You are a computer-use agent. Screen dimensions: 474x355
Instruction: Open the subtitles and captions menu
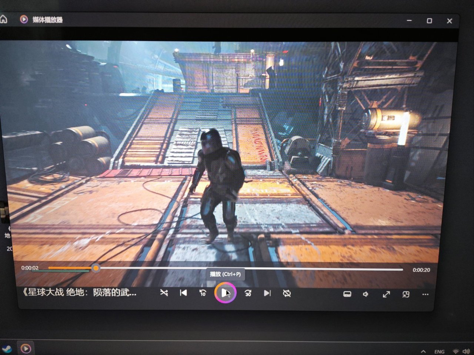347,294
